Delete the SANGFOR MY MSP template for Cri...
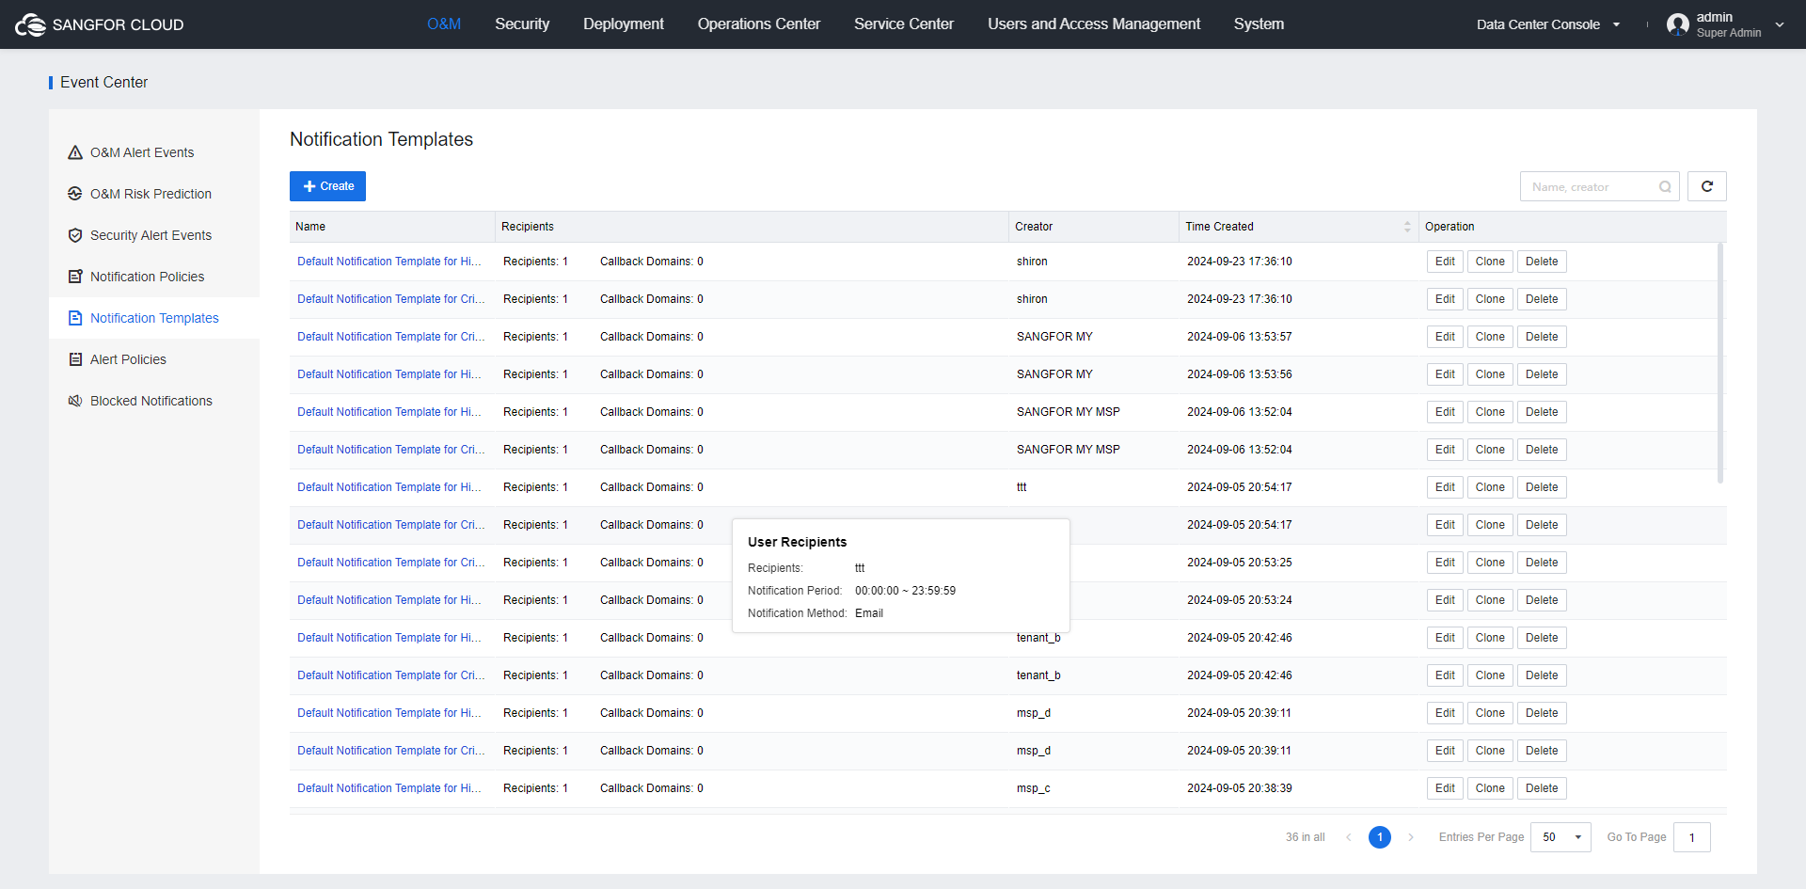 click(1542, 450)
